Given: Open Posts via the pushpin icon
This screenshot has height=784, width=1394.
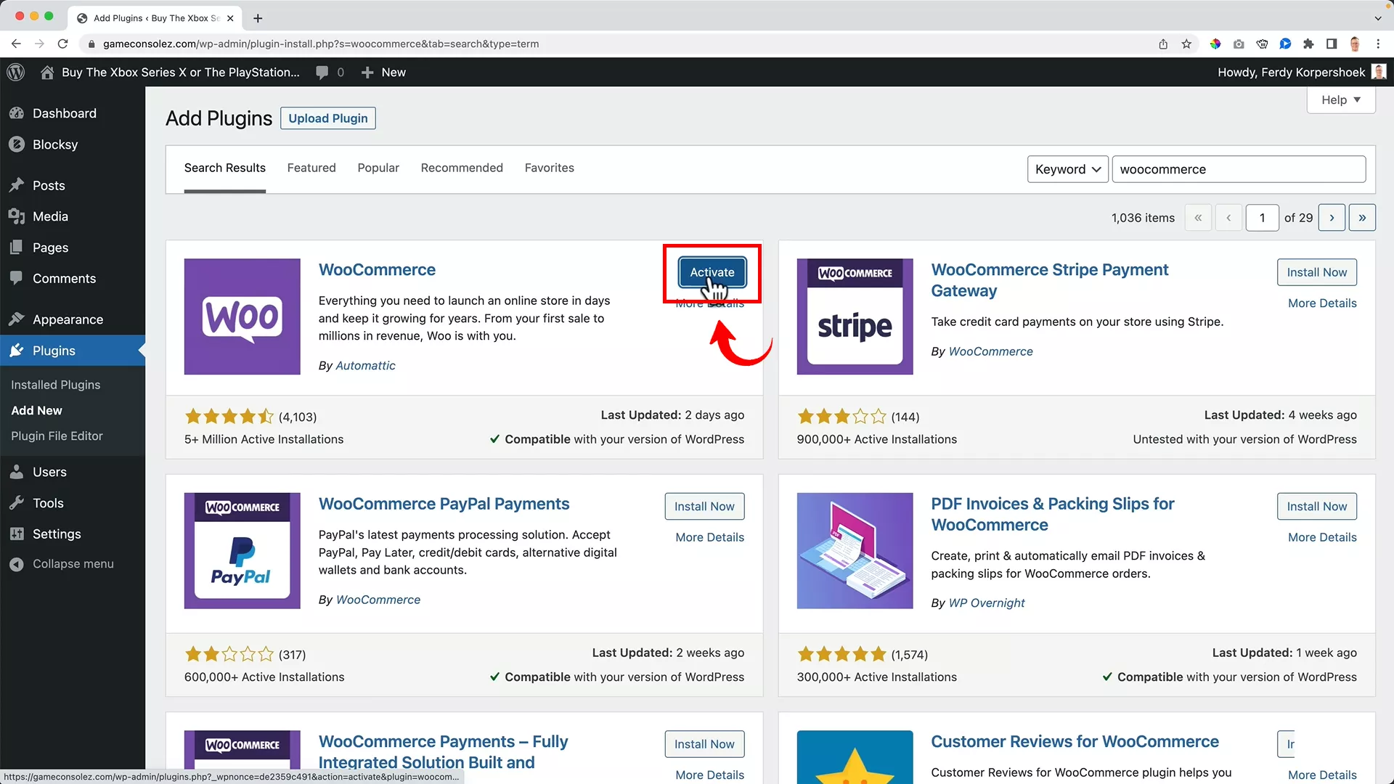Looking at the screenshot, I should point(17,185).
